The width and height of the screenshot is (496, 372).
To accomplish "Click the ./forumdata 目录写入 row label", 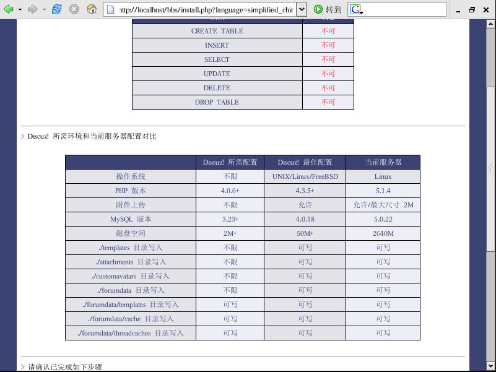I will click(x=131, y=290).
